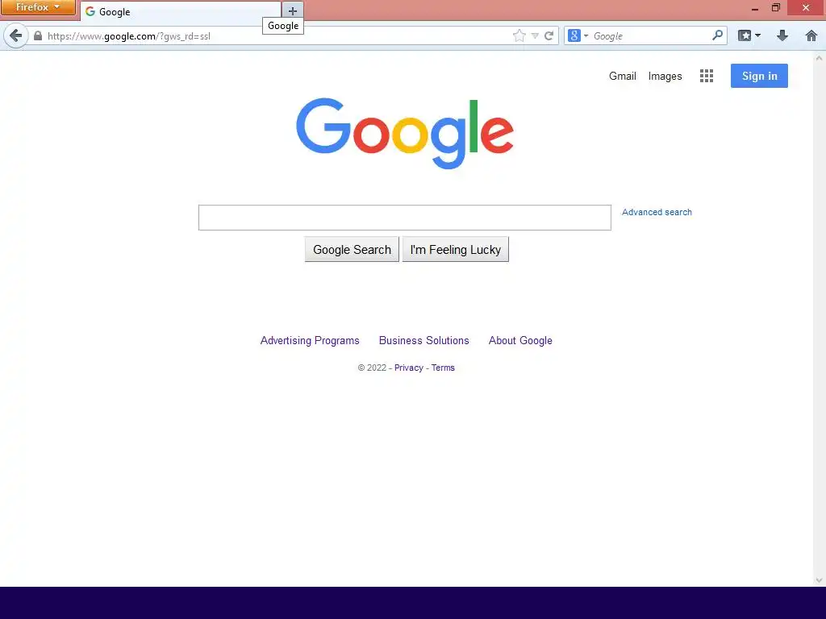Click the scrollbar up arrow

tap(819, 58)
